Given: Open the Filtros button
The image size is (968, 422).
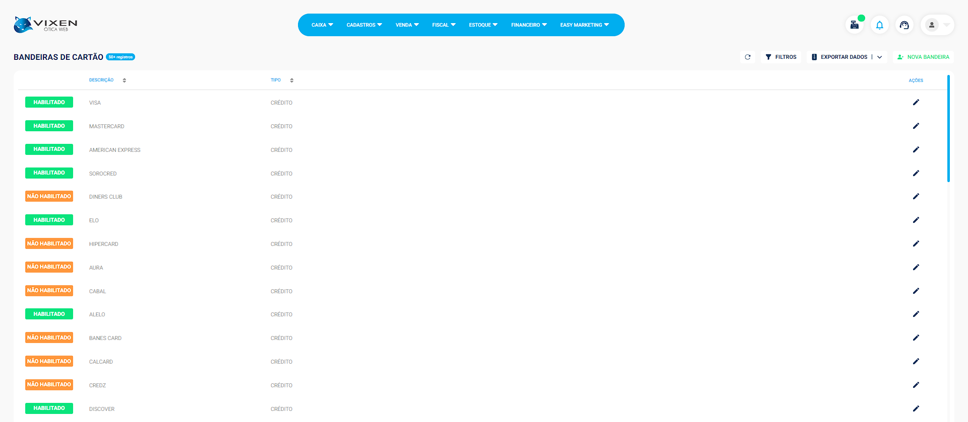Looking at the screenshot, I should pos(781,57).
